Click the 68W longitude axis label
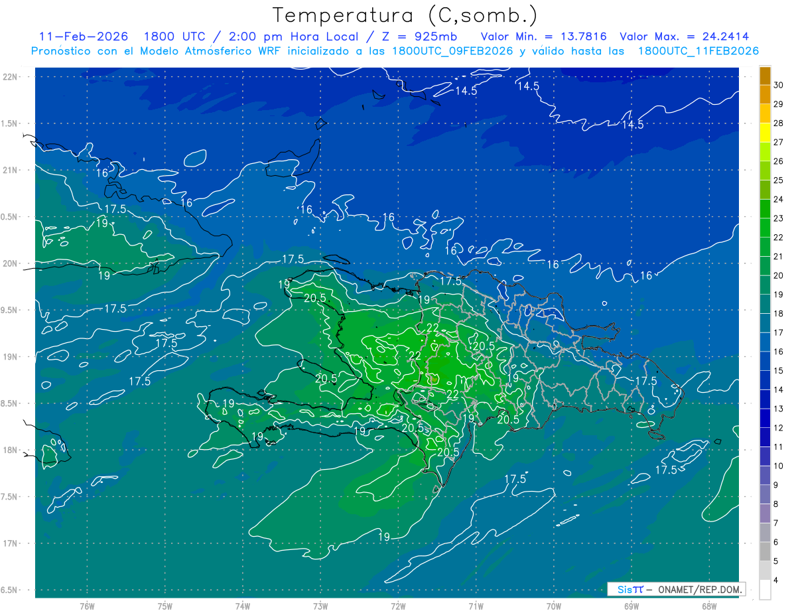Viewport: 796px width, 615px height. 708,606
